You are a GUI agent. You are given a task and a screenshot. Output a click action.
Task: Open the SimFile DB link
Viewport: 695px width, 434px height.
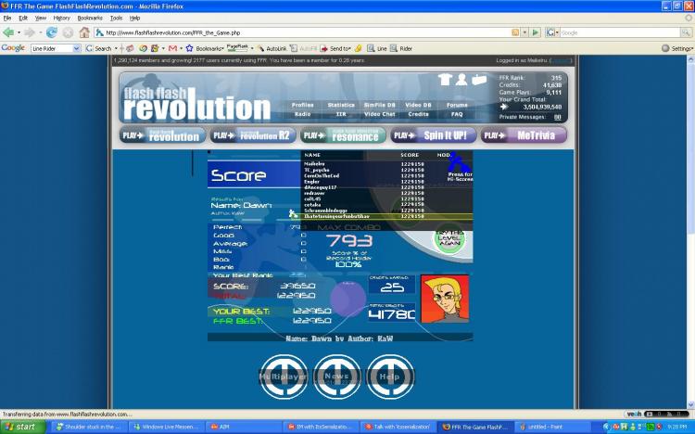click(x=379, y=105)
